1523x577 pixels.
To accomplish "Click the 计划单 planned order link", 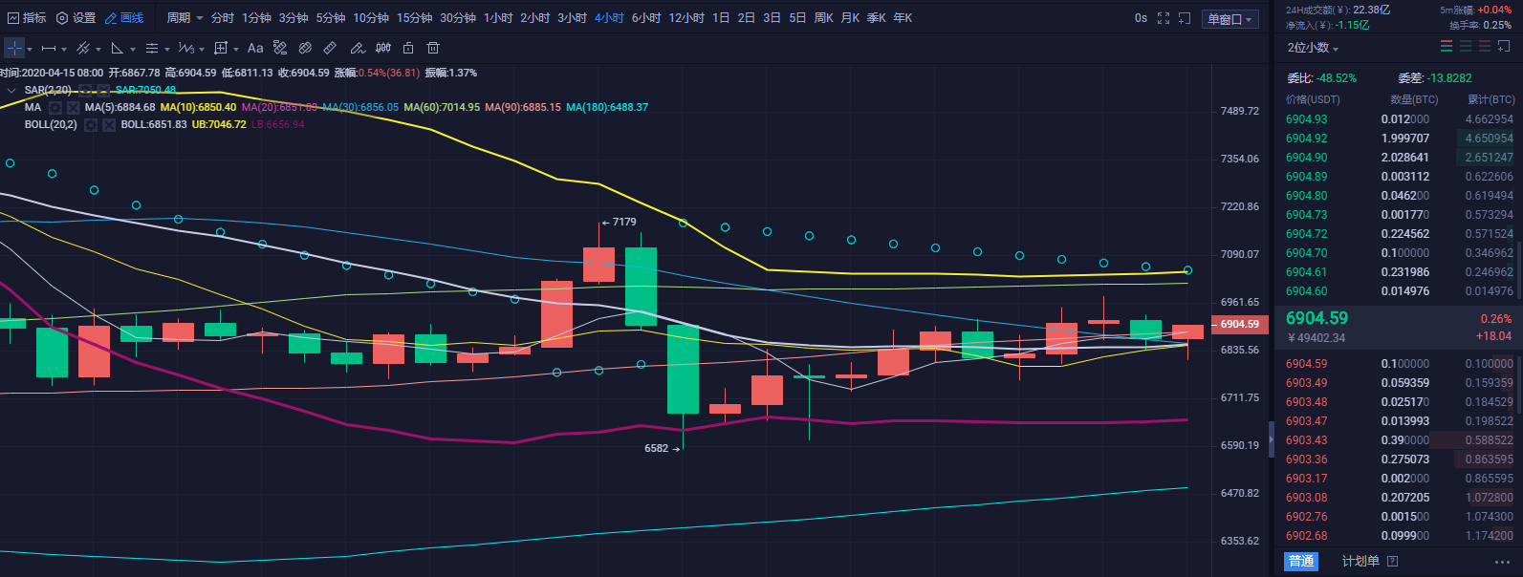I will point(1360,561).
